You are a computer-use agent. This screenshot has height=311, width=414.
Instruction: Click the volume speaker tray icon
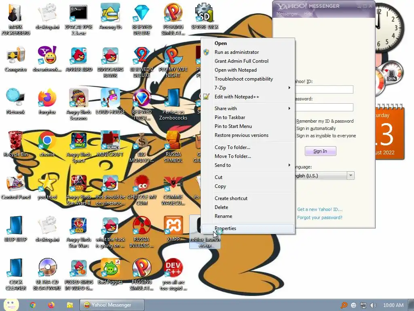coord(373,305)
